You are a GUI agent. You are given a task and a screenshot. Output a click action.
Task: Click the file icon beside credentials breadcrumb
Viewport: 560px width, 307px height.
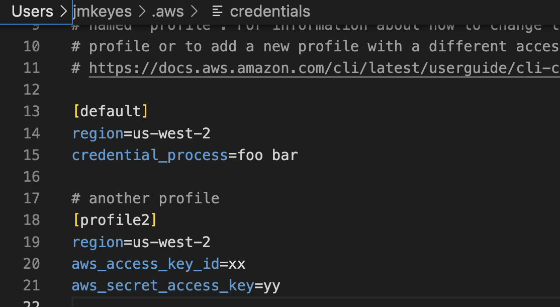217,12
